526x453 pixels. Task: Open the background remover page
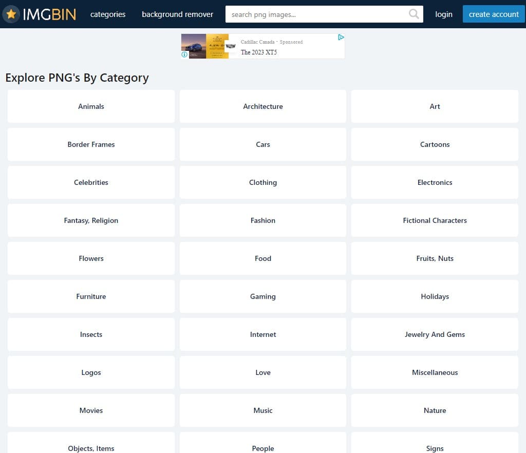[x=177, y=14]
